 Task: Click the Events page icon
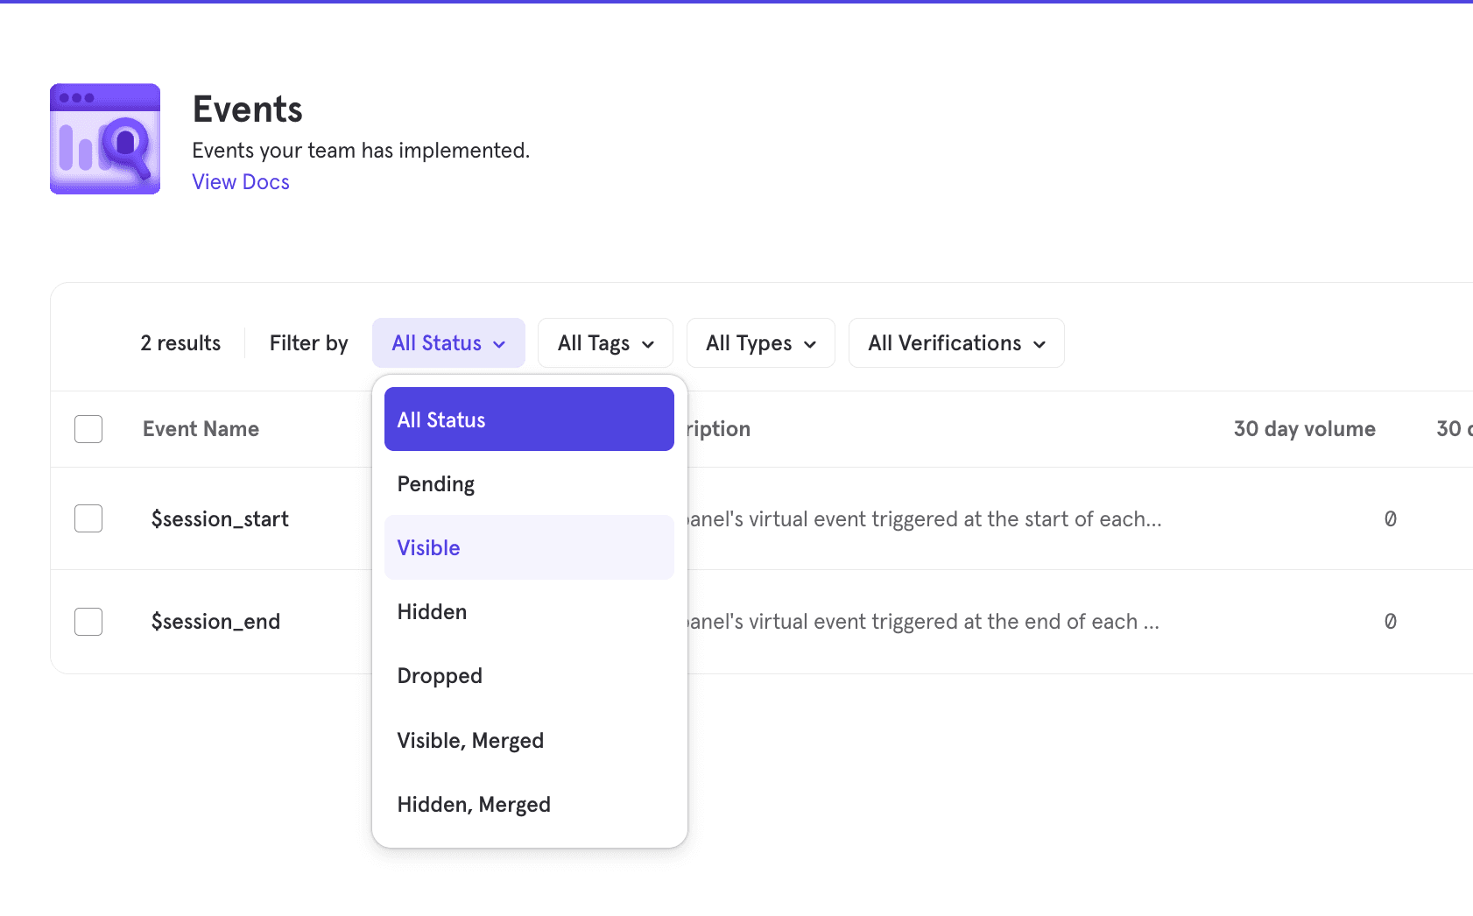(104, 138)
